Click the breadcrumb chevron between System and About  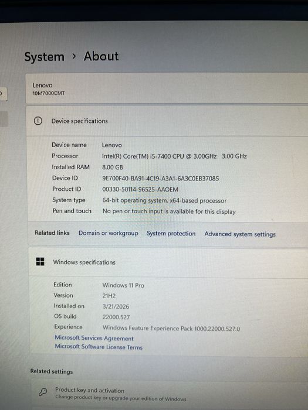[74, 56]
